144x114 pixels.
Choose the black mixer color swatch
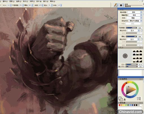pyautogui.click(x=137, y=105)
